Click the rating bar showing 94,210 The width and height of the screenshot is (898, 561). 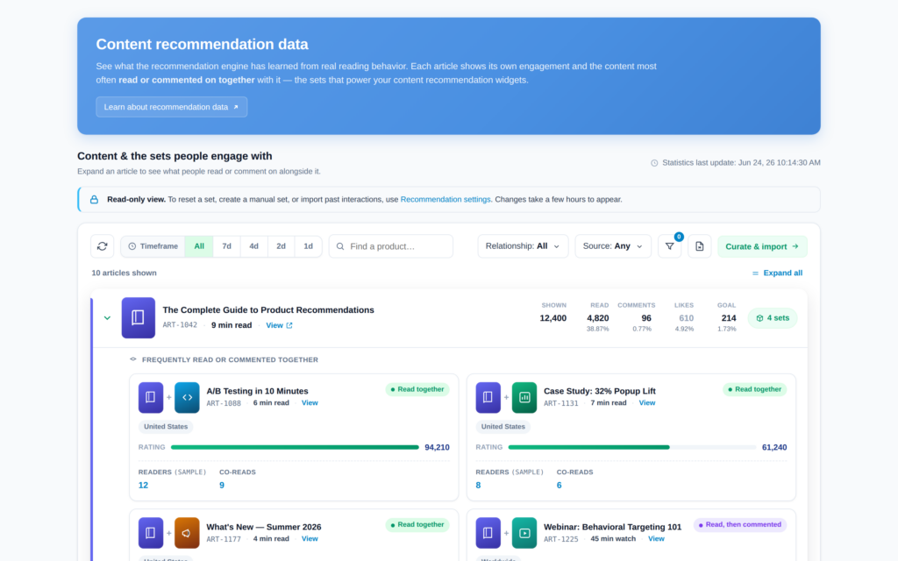coord(295,448)
